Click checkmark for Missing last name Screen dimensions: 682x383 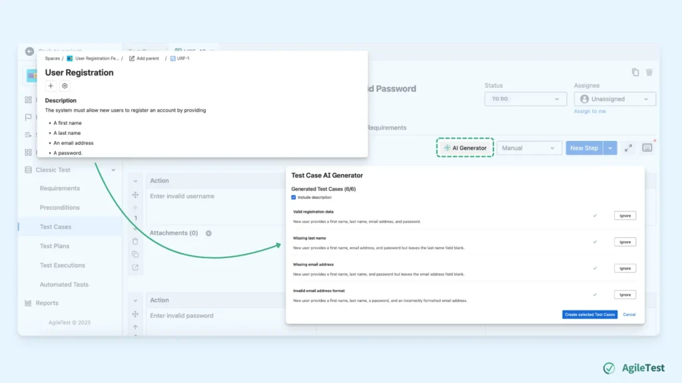point(595,242)
